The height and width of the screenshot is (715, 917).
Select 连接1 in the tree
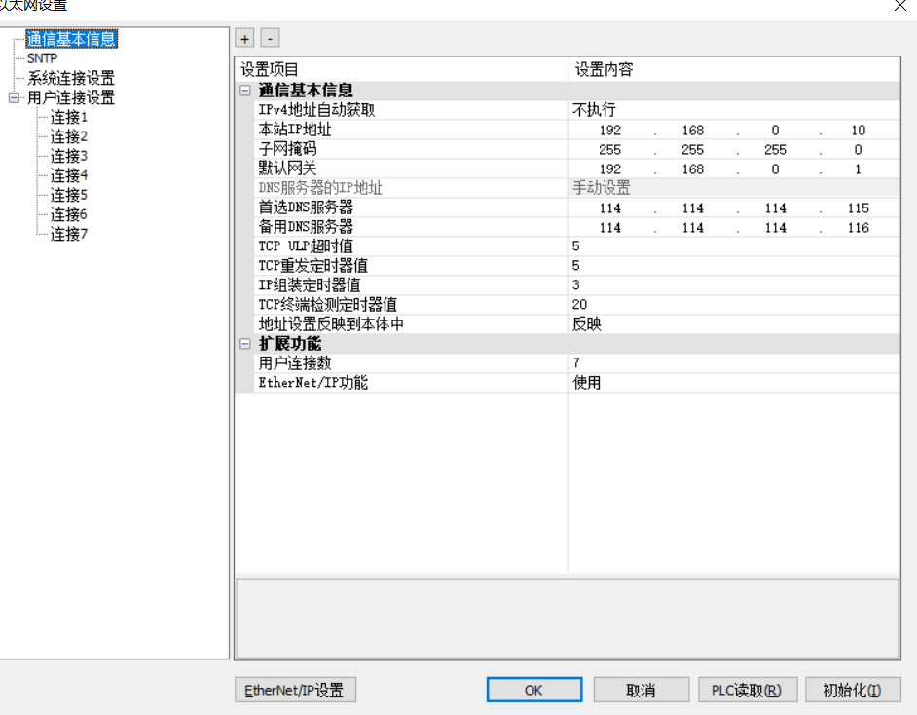click(69, 117)
